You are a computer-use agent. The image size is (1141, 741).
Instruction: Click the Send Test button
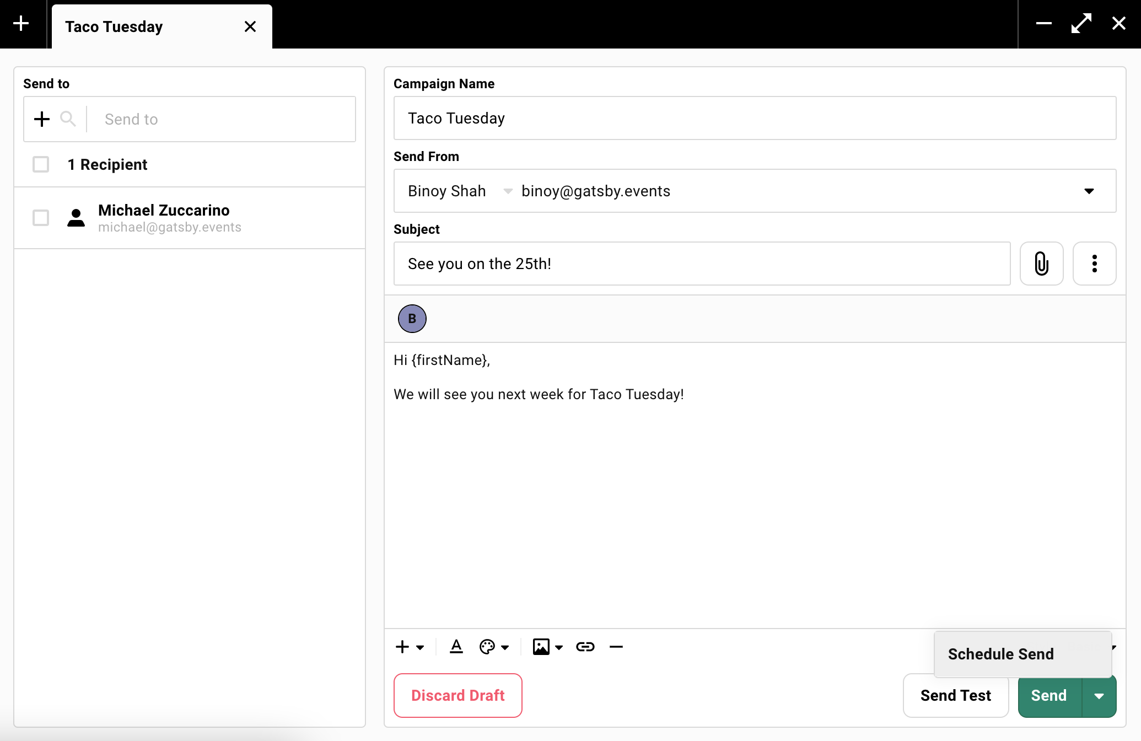click(955, 696)
